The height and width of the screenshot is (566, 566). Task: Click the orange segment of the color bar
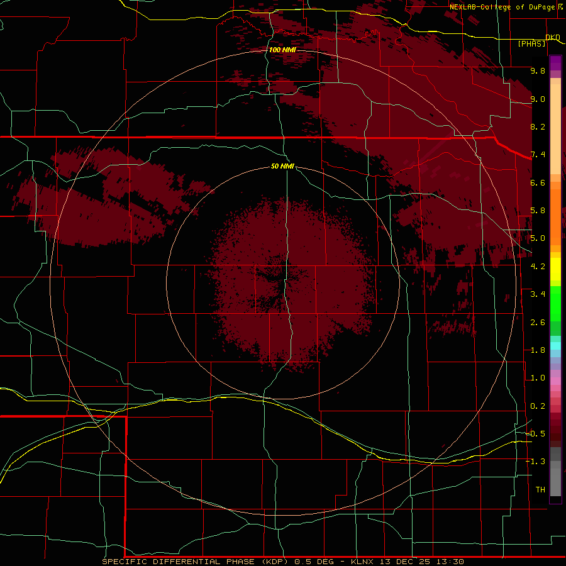point(555,216)
